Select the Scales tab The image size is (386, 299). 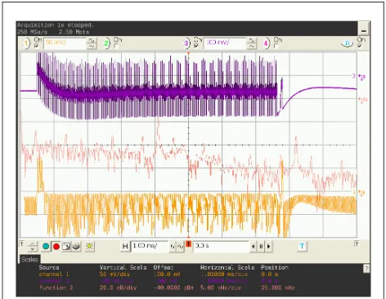(x=29, y=259)
